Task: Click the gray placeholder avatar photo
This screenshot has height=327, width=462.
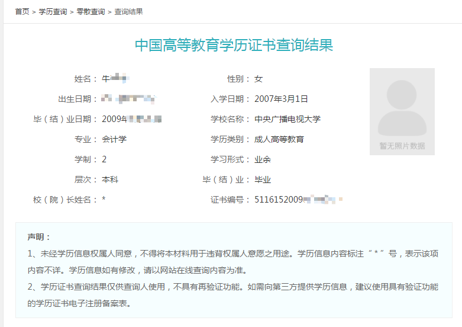Action: coord(402,107)
